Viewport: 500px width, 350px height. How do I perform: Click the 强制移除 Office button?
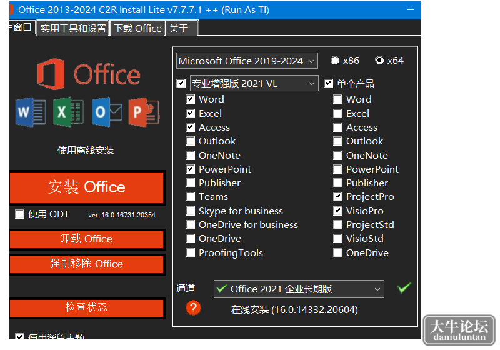[86, 264]
